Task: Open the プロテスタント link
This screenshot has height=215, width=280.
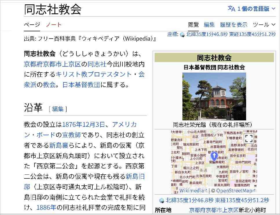Action: click(109, 74)
